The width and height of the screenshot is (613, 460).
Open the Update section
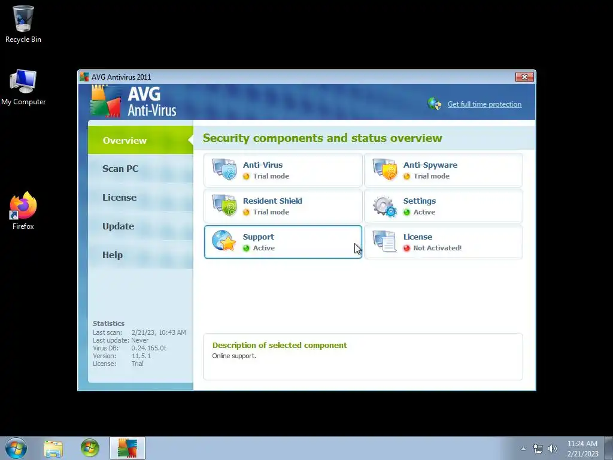click(x=140, y=226)
